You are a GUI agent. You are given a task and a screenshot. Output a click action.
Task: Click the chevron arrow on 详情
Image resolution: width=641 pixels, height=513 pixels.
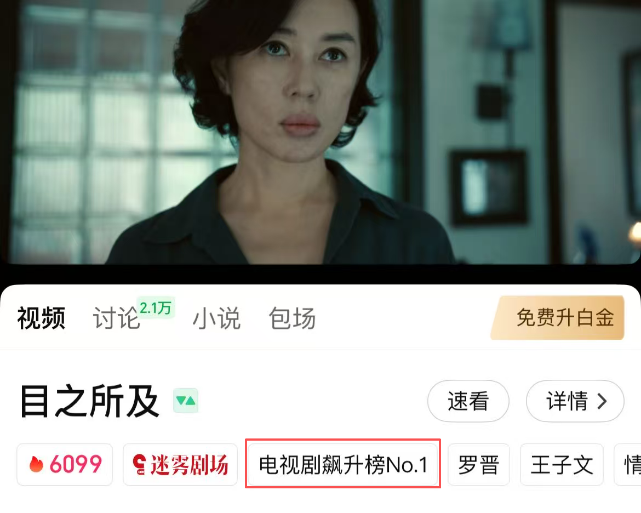click(x=602, y=401)
